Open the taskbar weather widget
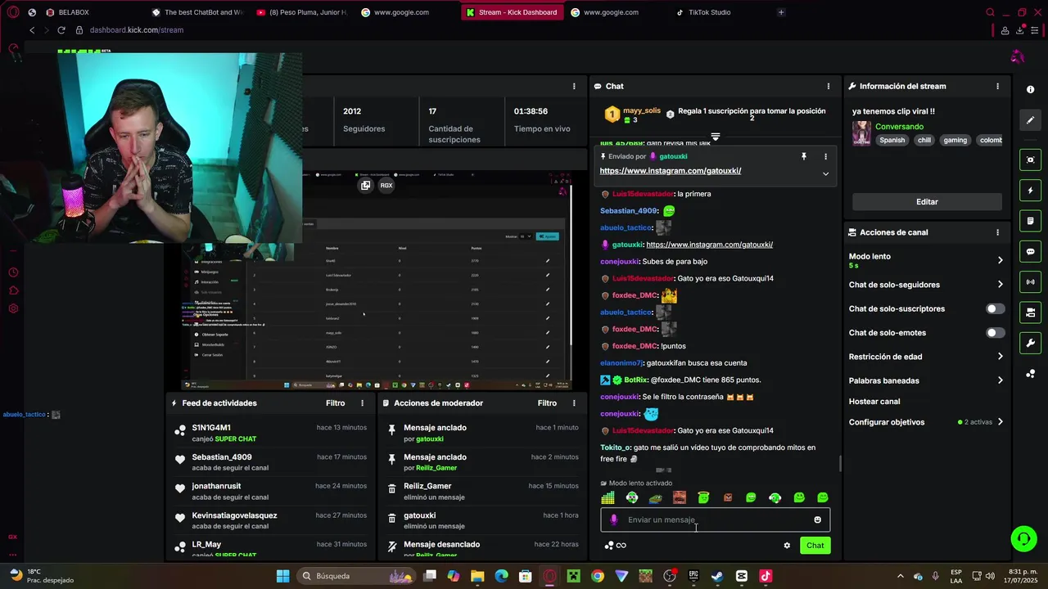This screenshot has height=589, width=1048. tap(41, 576)
